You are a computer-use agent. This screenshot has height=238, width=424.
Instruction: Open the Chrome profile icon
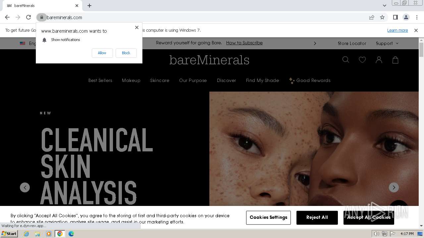406,17
